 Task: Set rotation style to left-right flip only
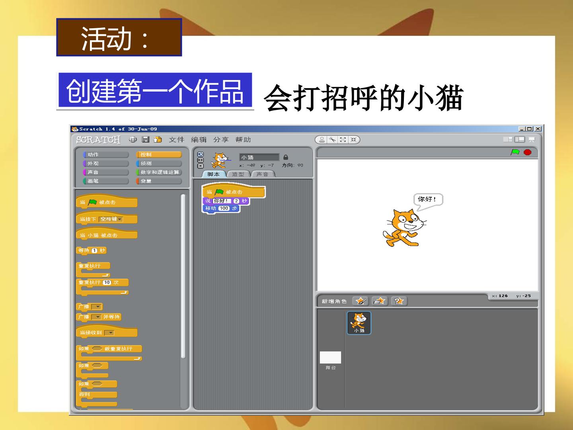point(201,160)
